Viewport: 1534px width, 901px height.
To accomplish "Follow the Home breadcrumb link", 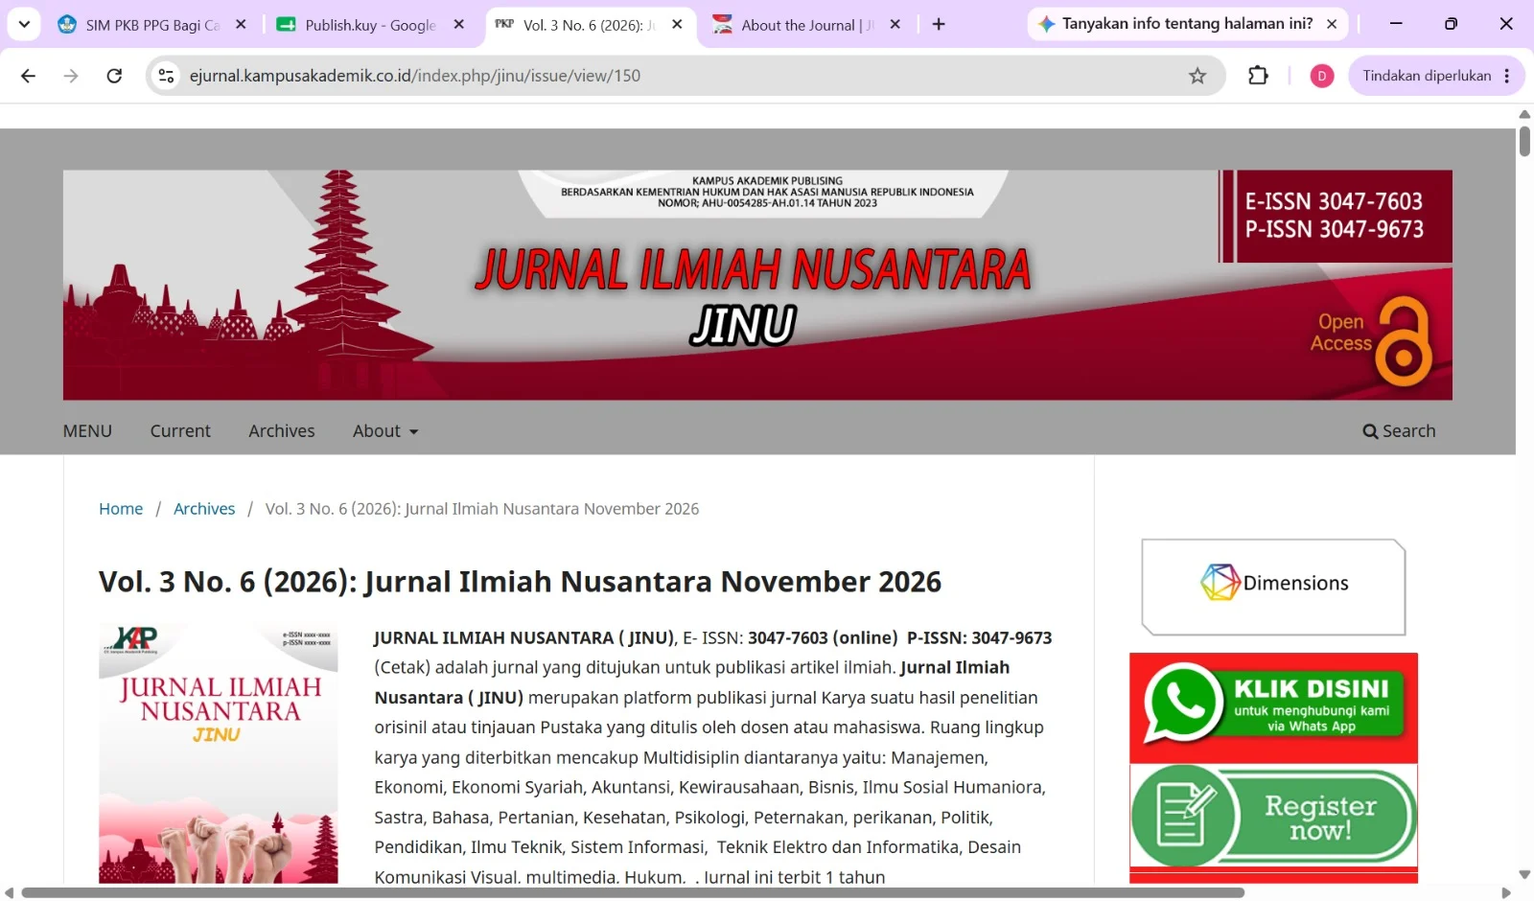I will click(121, 509).
